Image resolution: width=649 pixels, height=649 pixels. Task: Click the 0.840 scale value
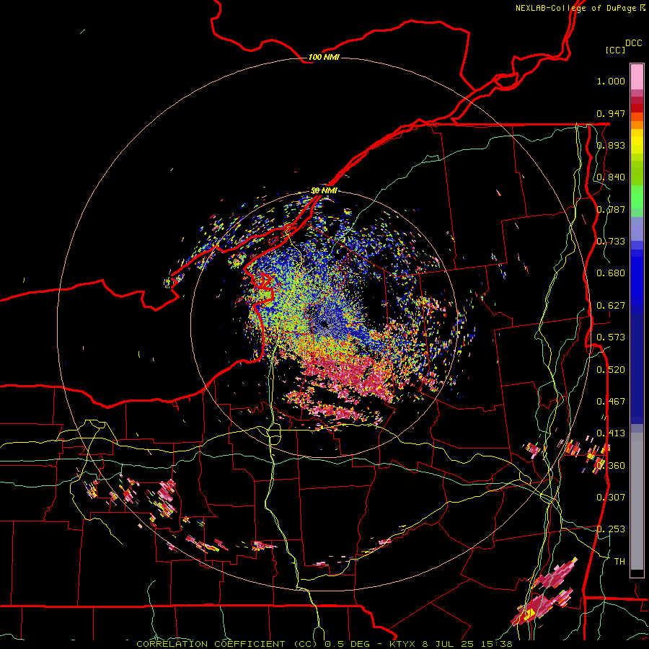pos(611,177)
